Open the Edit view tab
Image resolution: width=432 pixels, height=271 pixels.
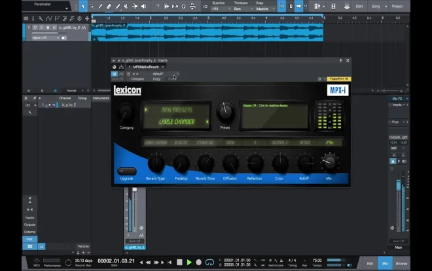click(370, 264)
